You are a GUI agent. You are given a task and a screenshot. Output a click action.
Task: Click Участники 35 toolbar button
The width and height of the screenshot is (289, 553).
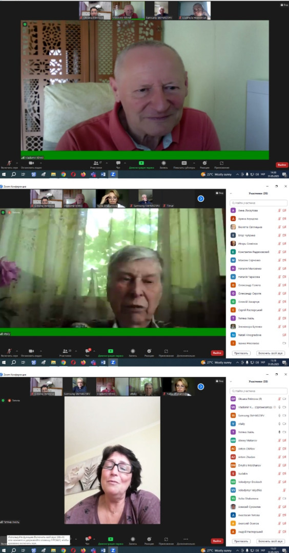[65, 352]
